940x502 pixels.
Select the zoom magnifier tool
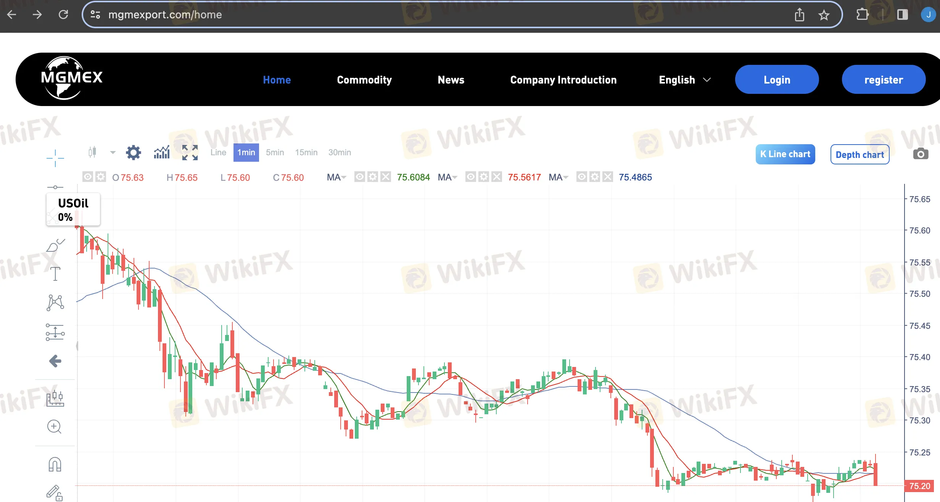(x=55, y=427)
